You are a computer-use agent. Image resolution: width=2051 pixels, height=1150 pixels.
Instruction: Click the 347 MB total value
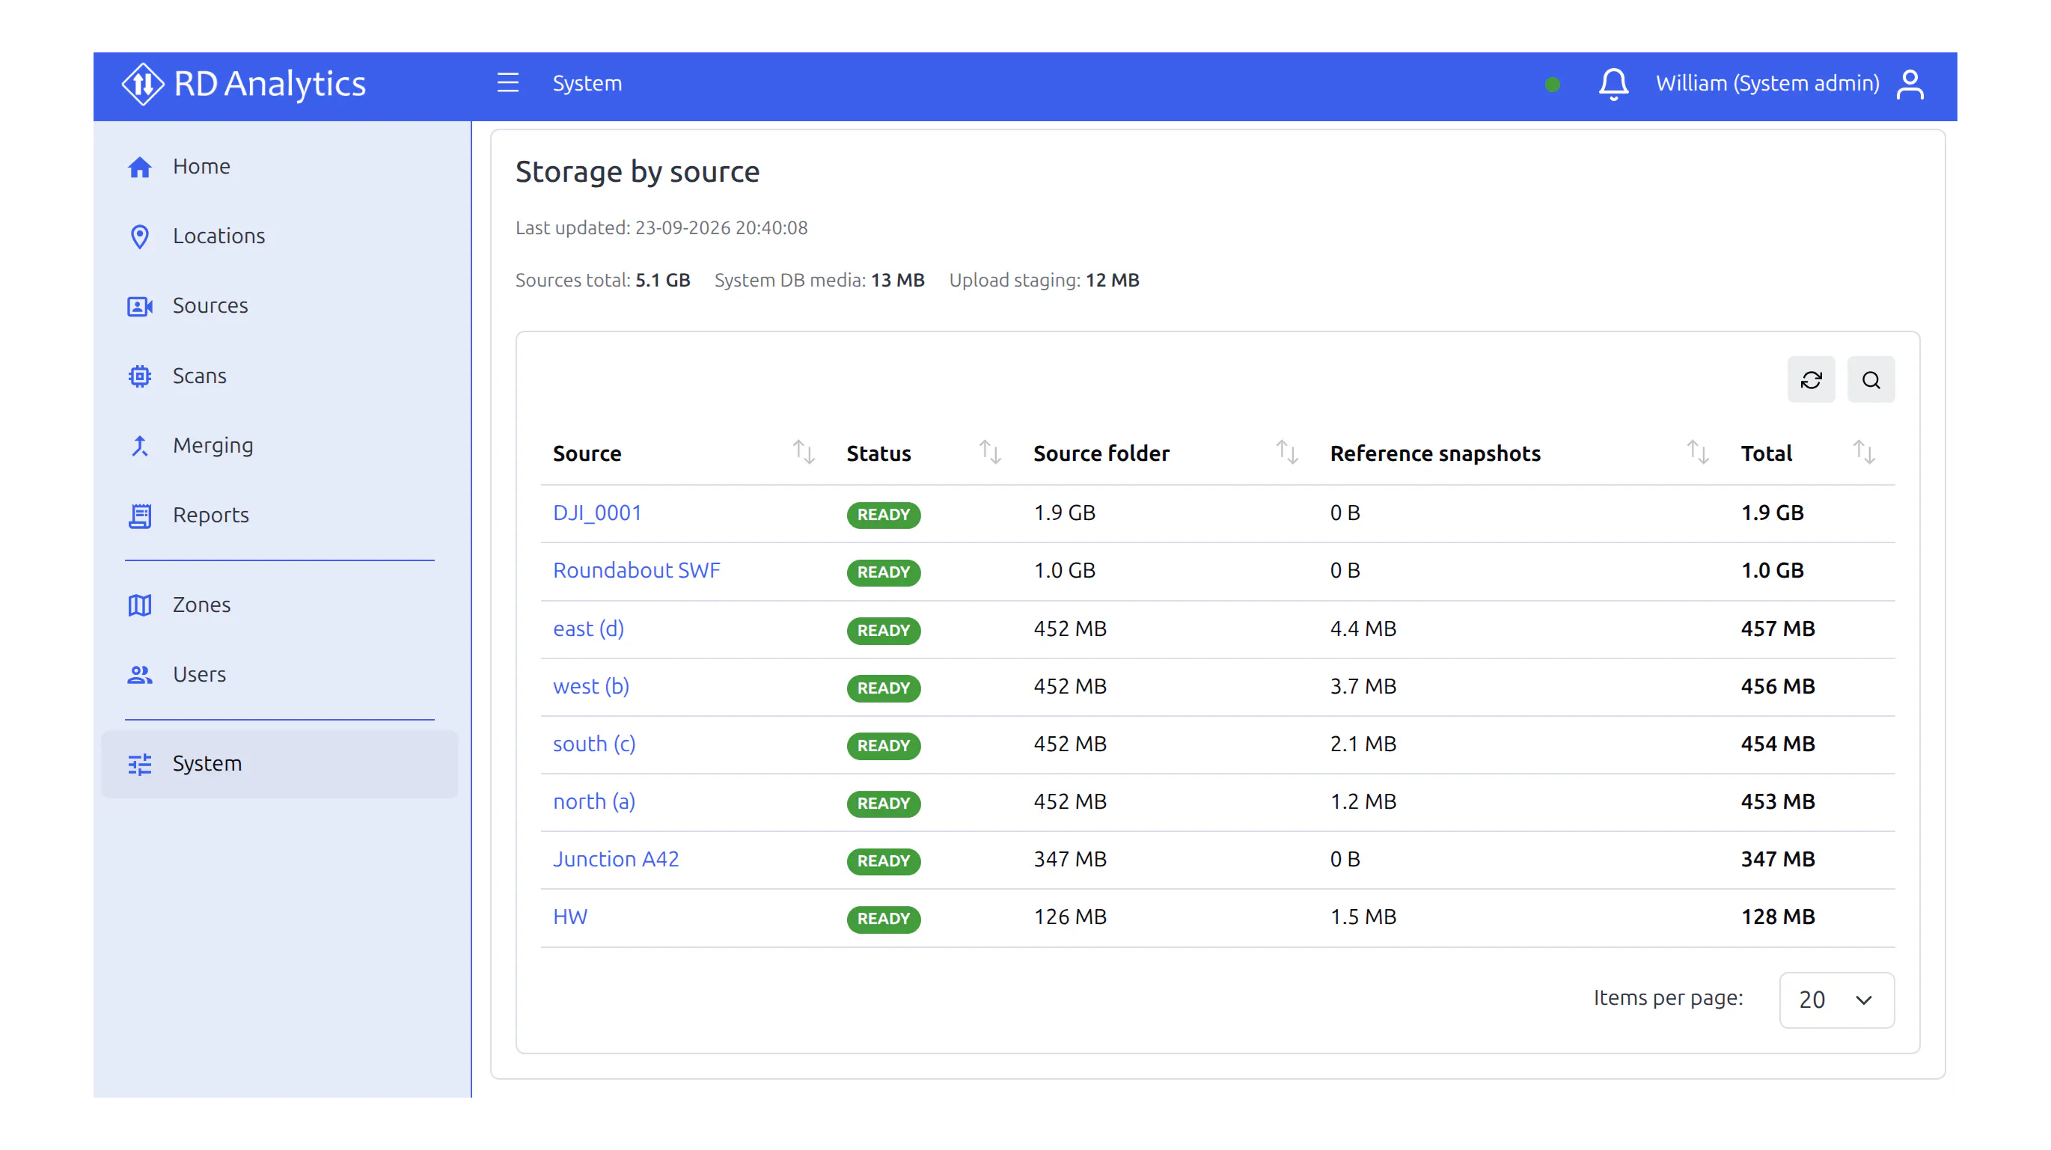click(x=1777, y=858)
